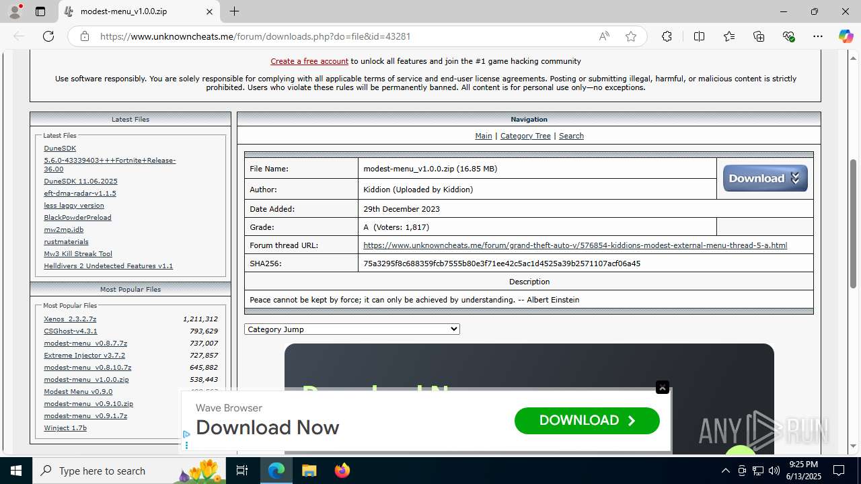
Task: Open the browser profile icon
Action: click(15, 11)
